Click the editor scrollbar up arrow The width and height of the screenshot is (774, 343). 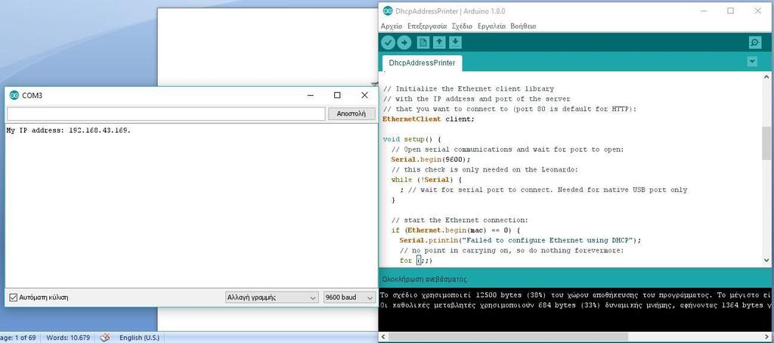click(x=766, y=77)
